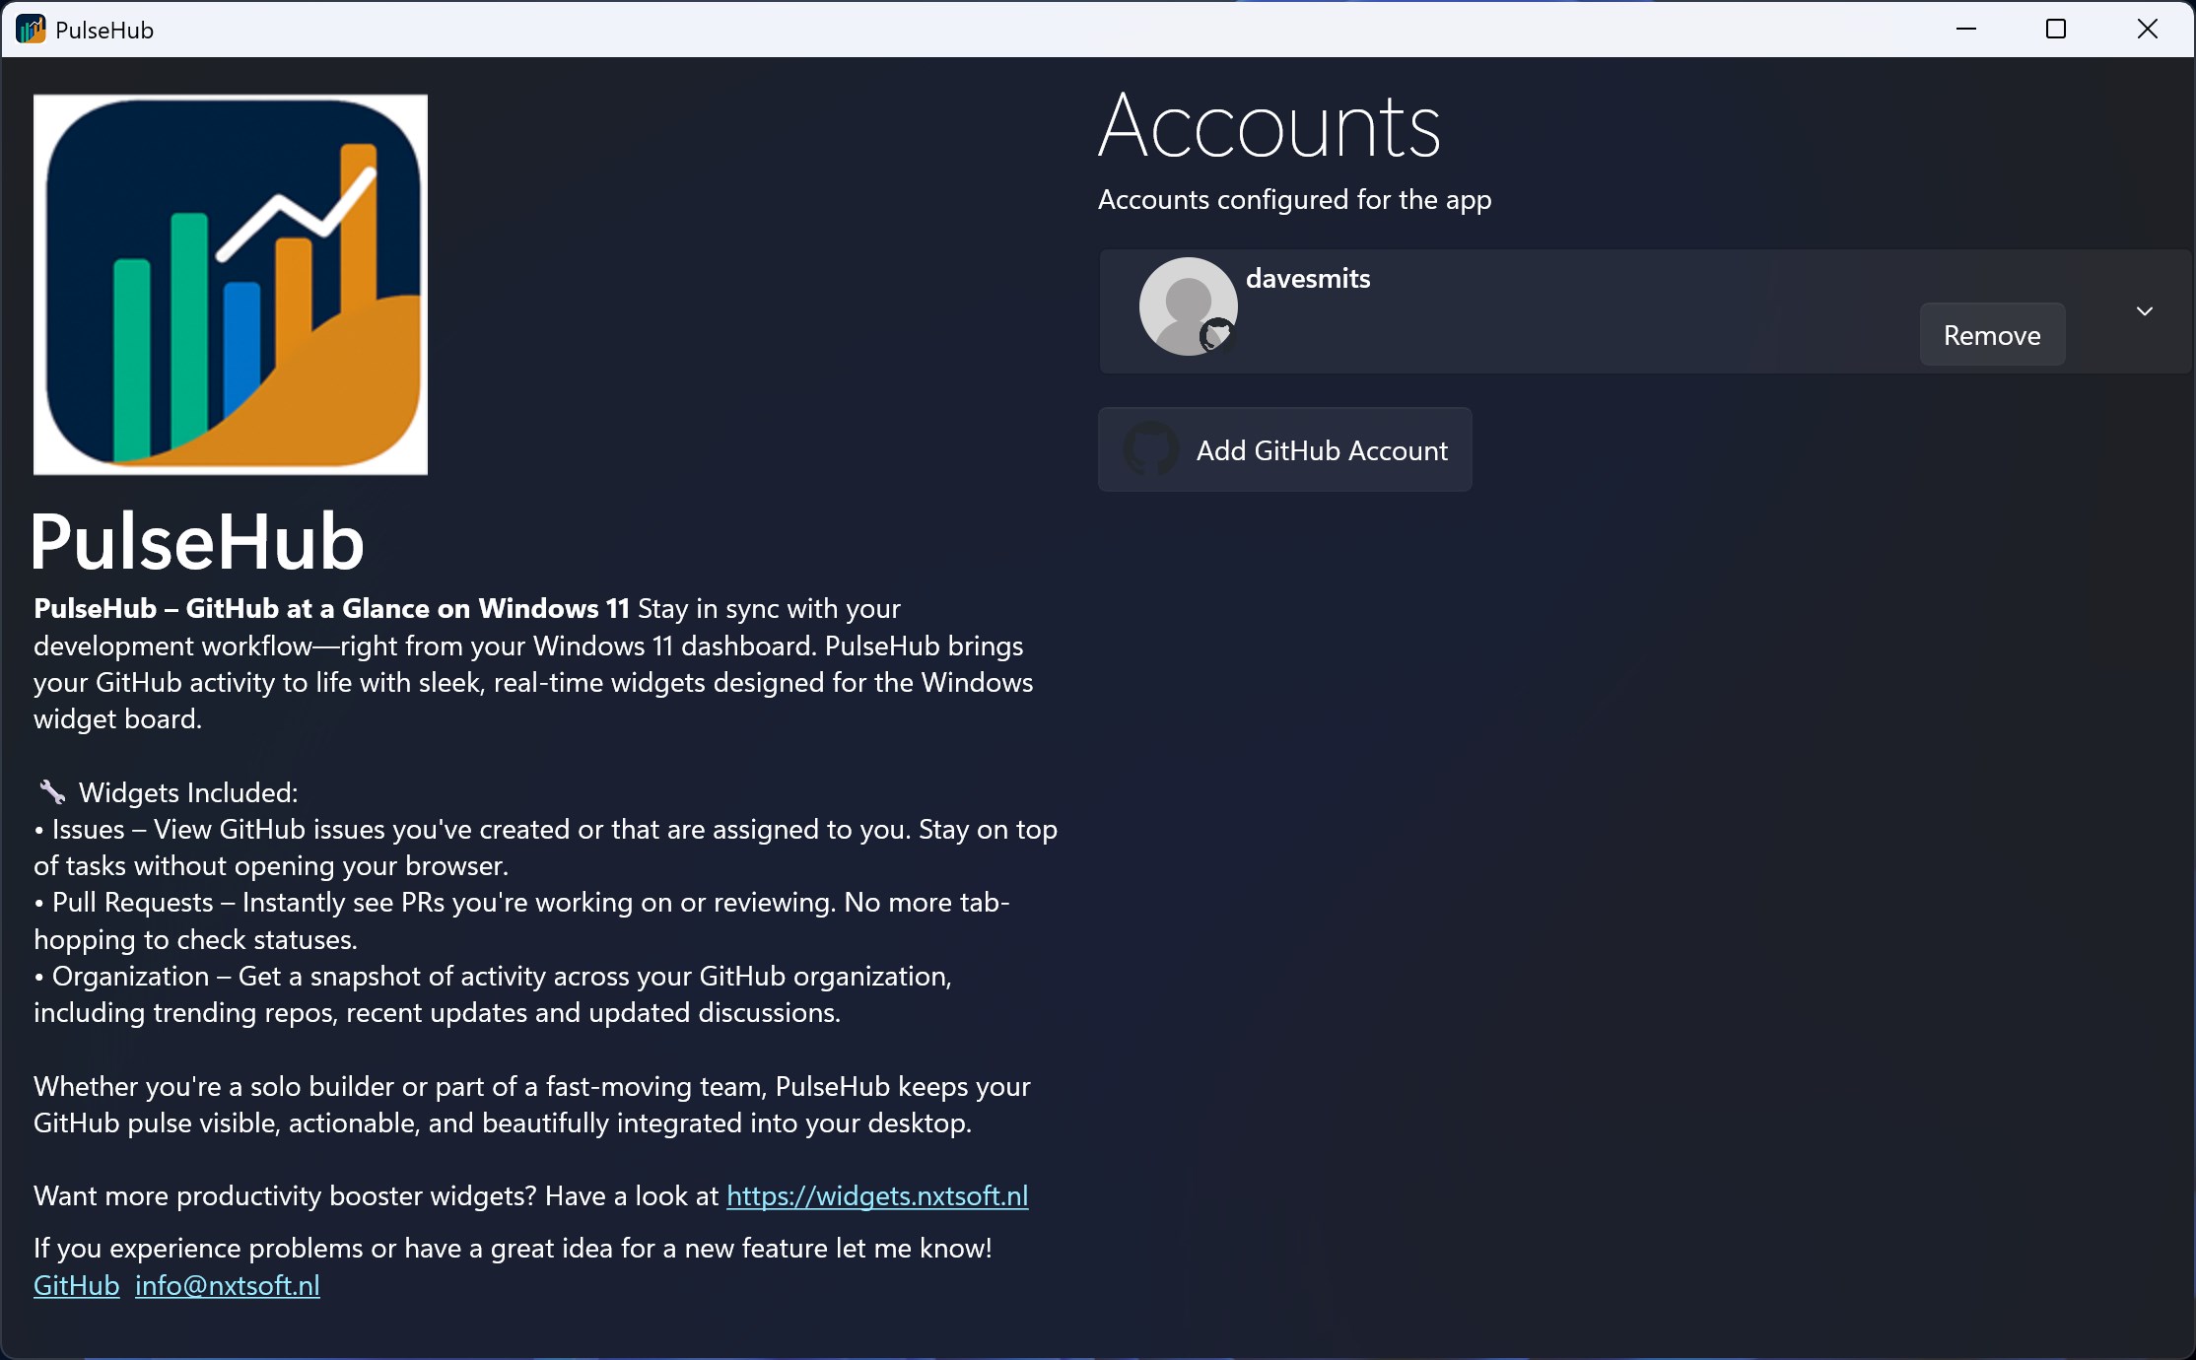Click the wrench icon beside Widgets Included
This screenshot has height=1360, width=2196.
51,792
